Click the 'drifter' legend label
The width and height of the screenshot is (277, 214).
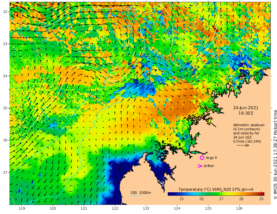pyautogui.click(x=209, y=166)
